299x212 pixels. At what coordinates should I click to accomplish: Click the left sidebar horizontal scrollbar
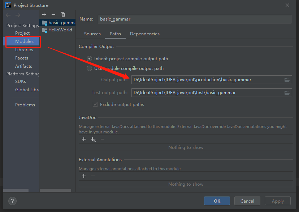click(16, 190)
